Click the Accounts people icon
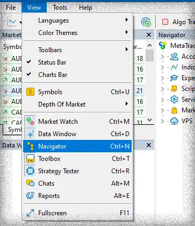The height and width of the screenshot is (226, 195). coord(174,56)
